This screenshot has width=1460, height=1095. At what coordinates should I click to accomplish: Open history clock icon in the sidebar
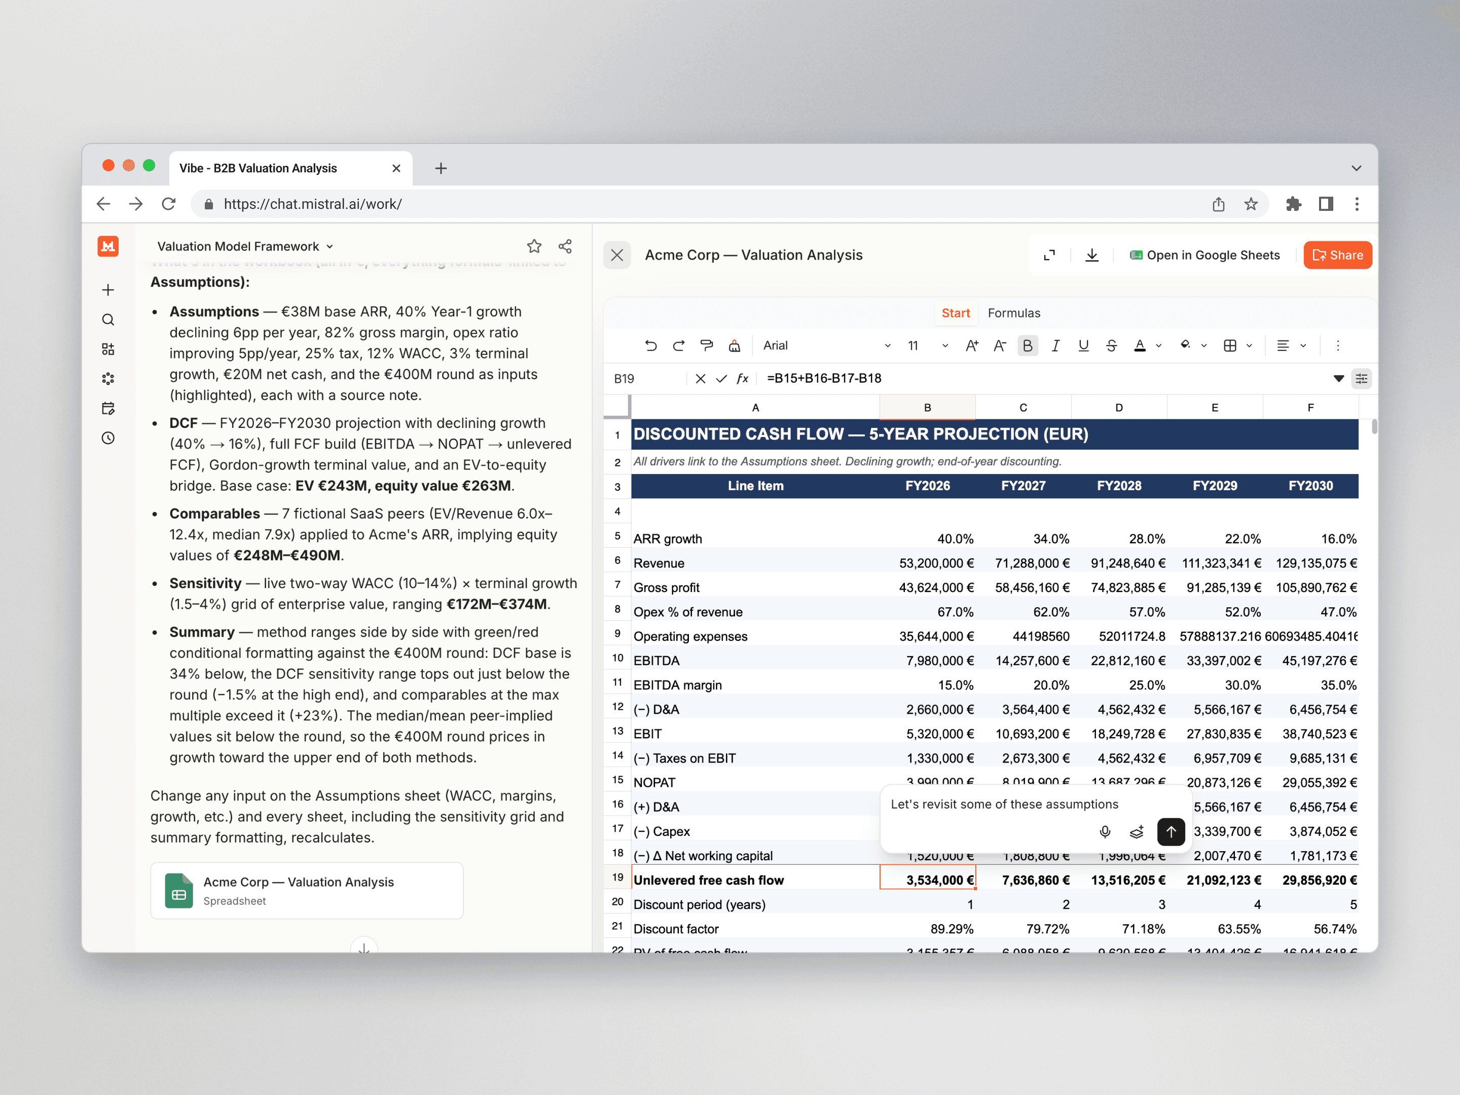click(108, 439)
